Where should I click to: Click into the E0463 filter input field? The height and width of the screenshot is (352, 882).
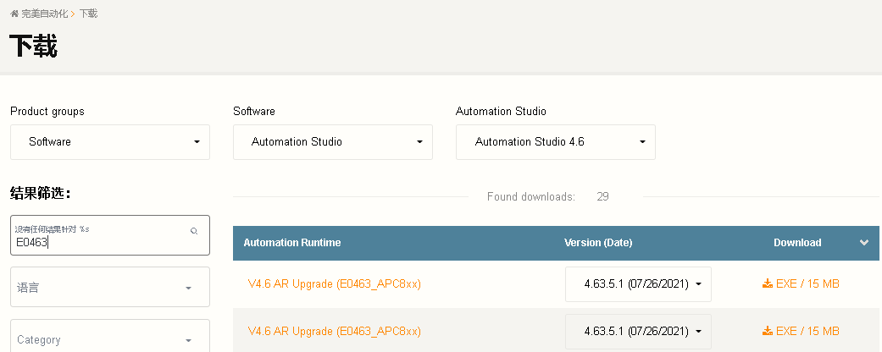(x=110, y=235)
